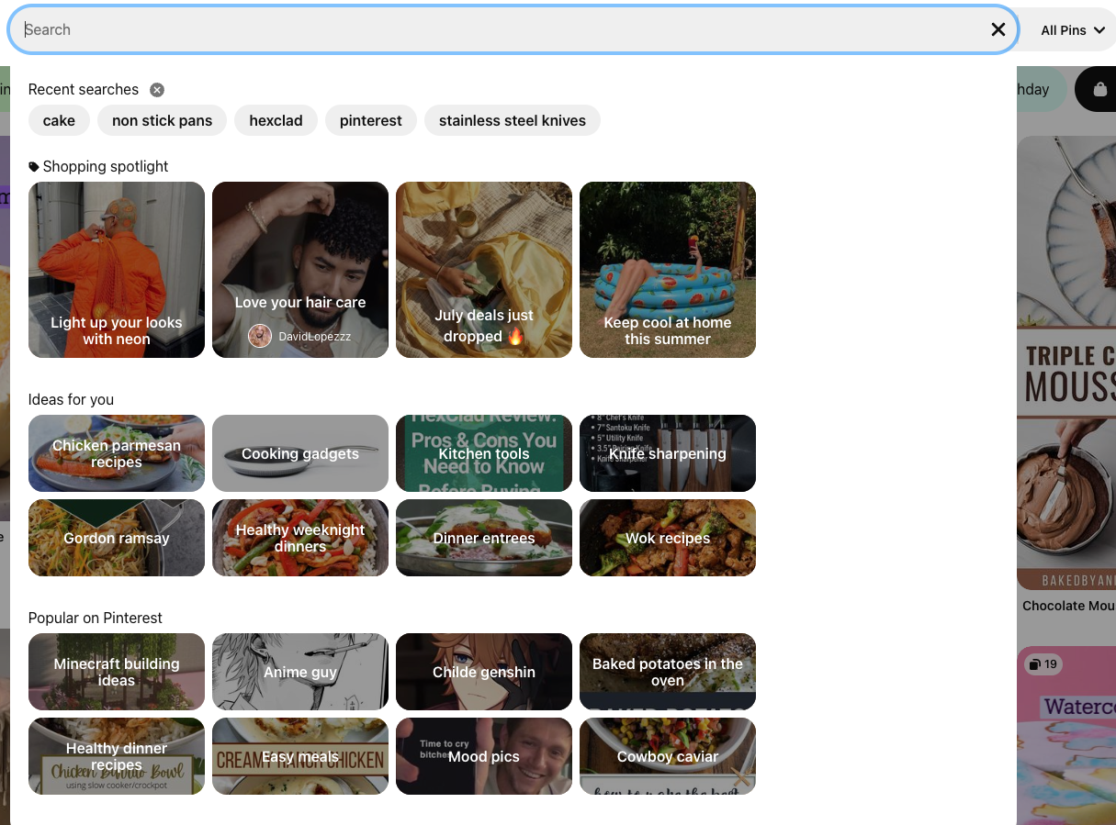Select the recent search 'pinterest'
The image size is (1116, 825).
tap(371, 120)
